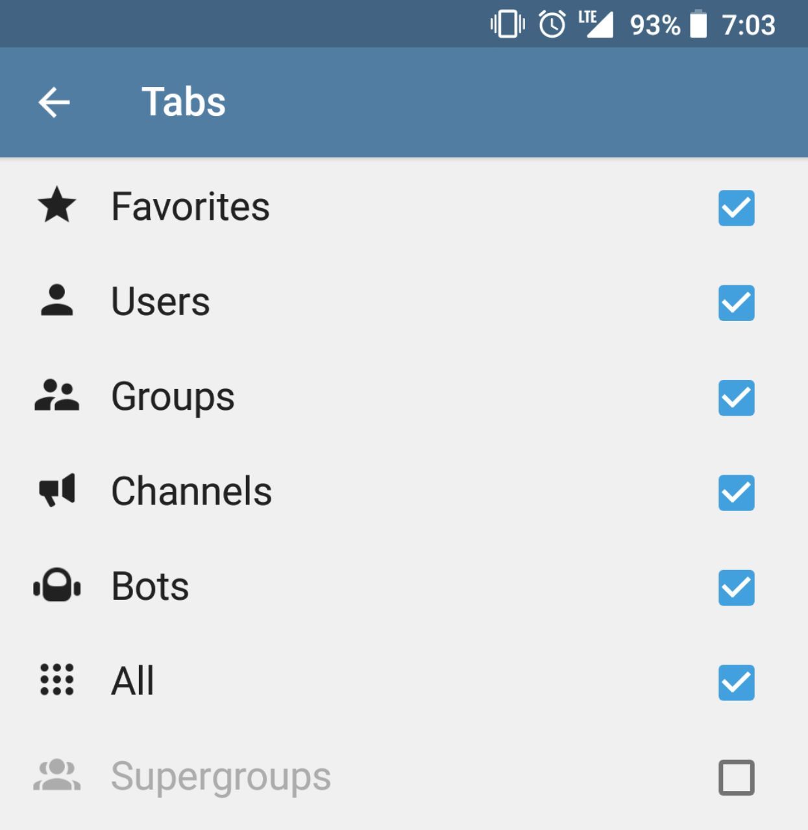The height and width of the screenshot is (830, 808).
Task: Tap the All grid dots icon
Action: pyautogui.click(x=57, y=680)
